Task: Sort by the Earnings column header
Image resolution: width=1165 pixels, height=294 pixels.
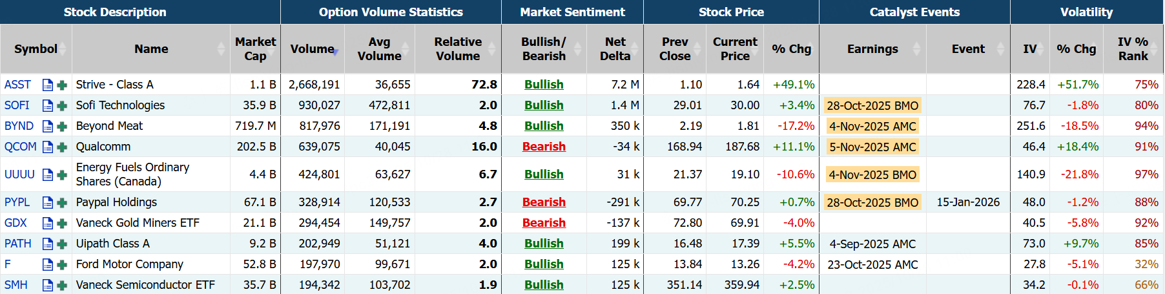Action: click(872, 49)
